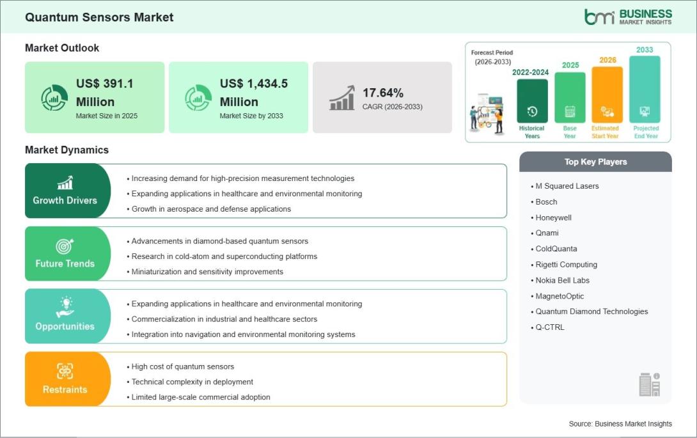Click the rising bars icon above Growth Drivers
The width and height of the screenshot is (697, 438).
tap(65, 183)
